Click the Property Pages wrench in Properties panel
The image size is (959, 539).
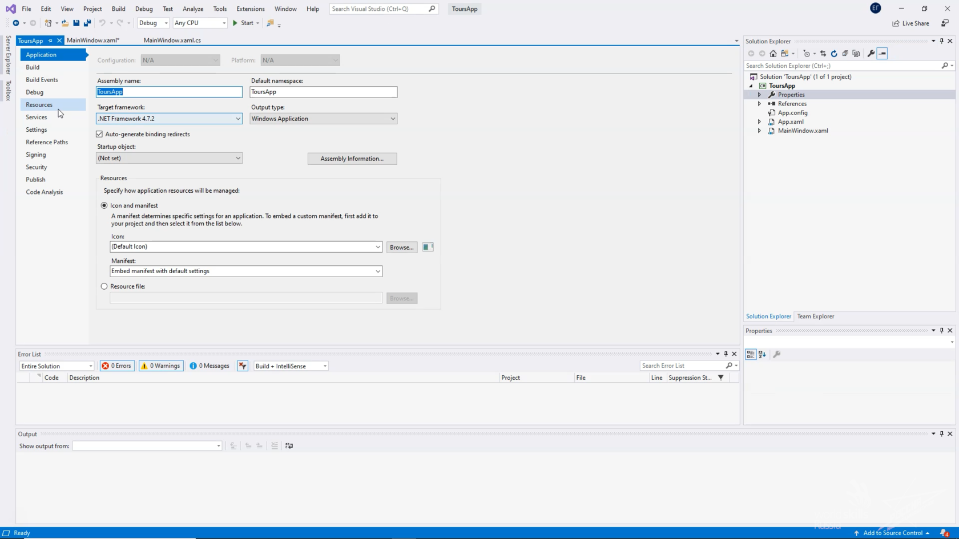(777, 354)
